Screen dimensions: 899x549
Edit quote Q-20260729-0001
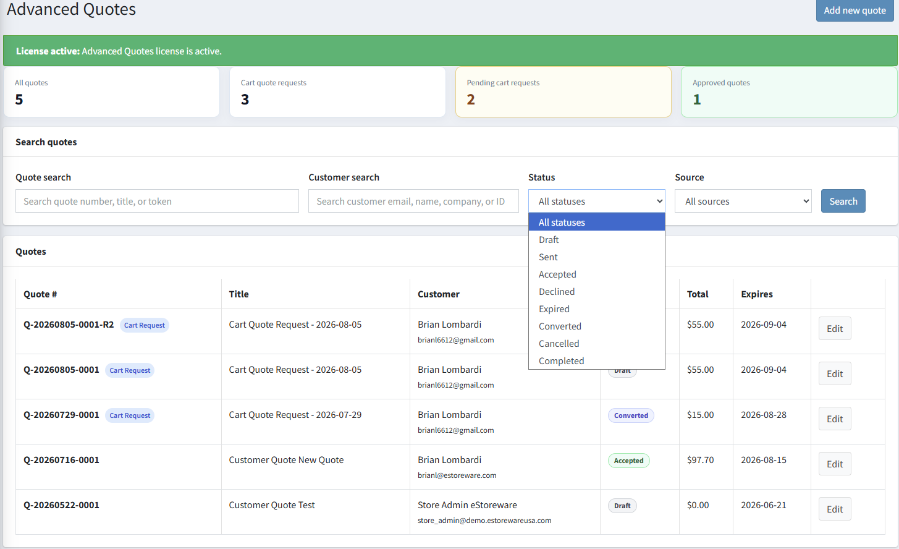pos(835,419)
